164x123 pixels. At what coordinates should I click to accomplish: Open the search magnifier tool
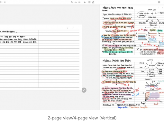[72, 2]
